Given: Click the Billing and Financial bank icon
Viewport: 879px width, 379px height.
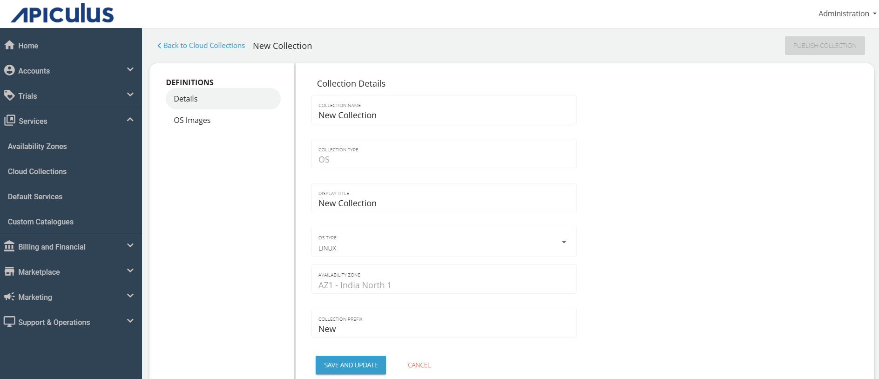Looking at the screenshot, I should tap(9, 246).
